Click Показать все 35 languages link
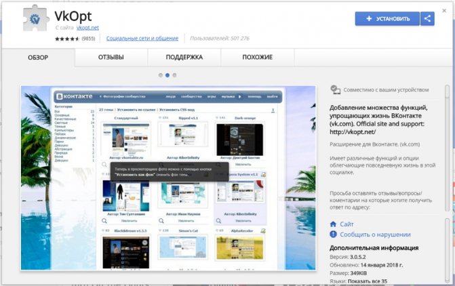 point(368,281)
